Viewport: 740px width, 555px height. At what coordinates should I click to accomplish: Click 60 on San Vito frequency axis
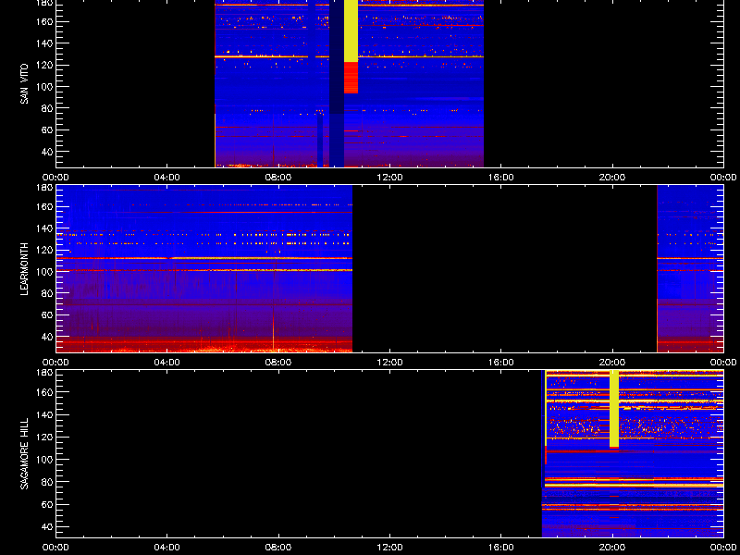[48, 129]
